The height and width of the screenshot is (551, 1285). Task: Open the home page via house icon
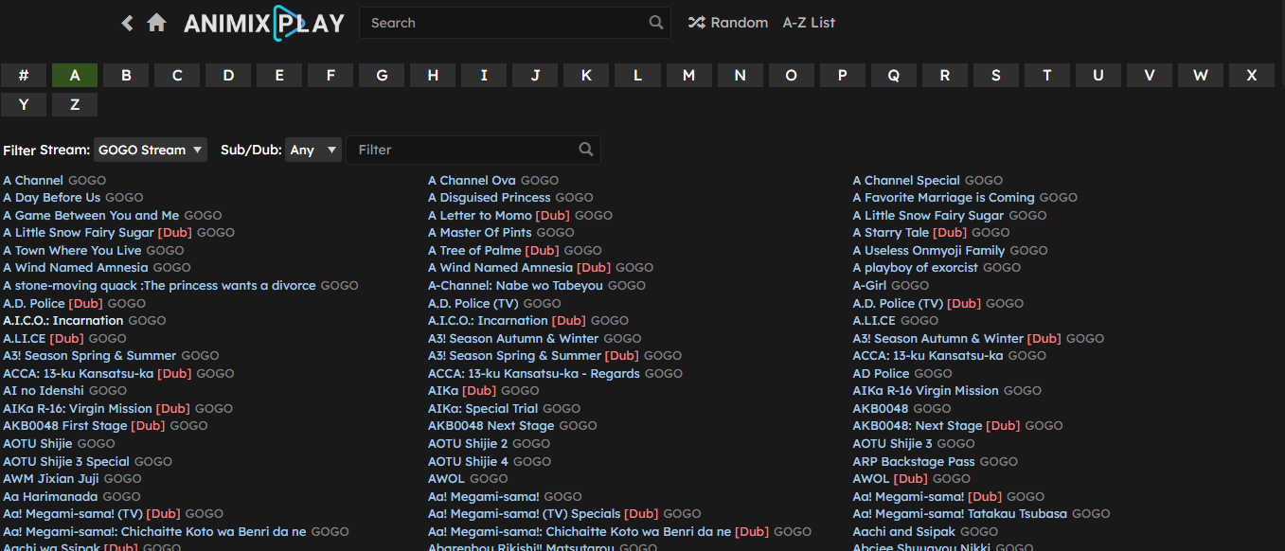[157, 23]
